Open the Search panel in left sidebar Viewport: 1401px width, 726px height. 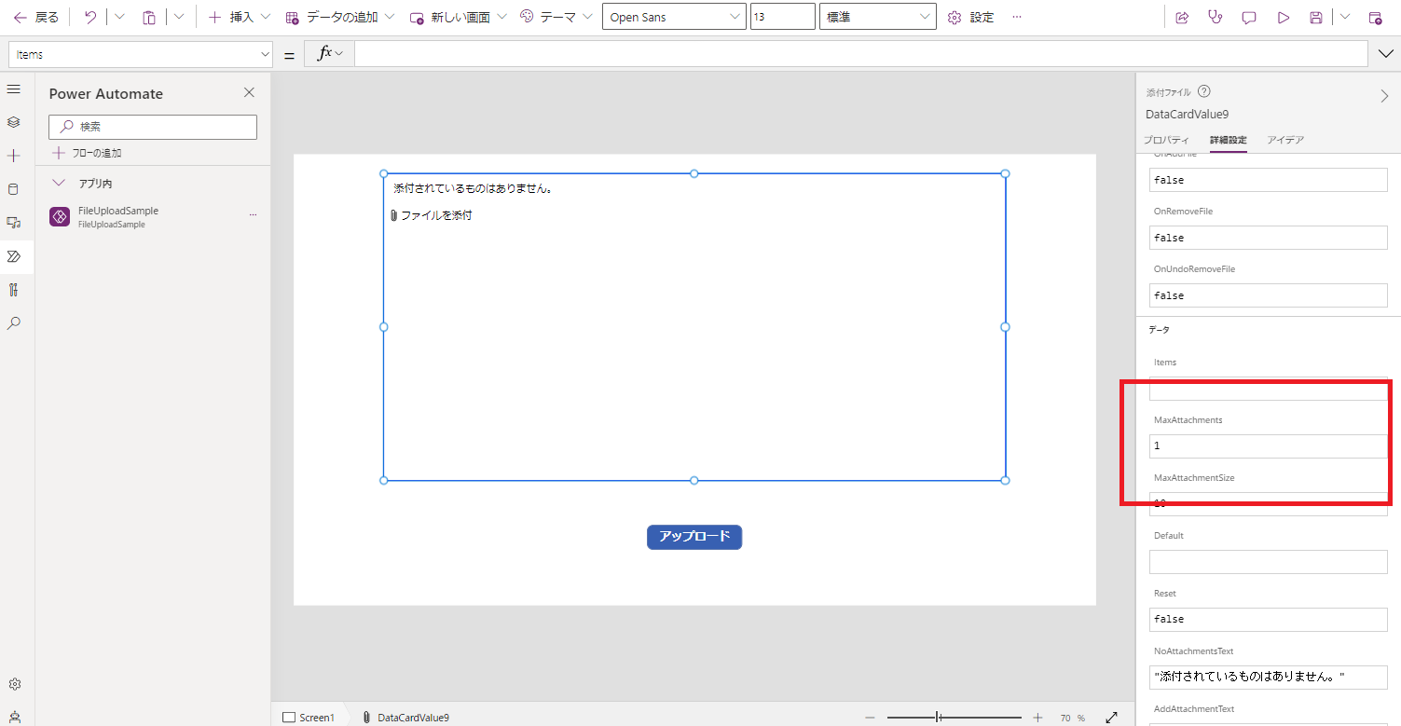pos(13,323)
